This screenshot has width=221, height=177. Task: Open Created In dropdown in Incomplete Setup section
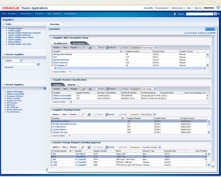tap(155, 48)
